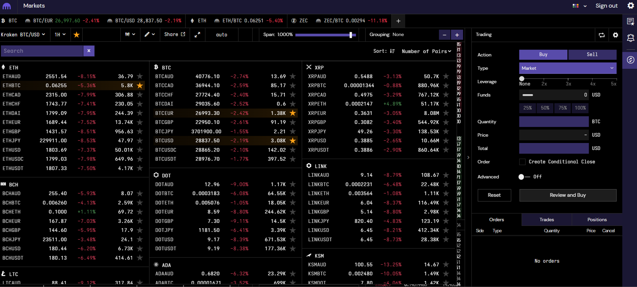Select the BTC/USD ticker tab
The width and height of the screenshot is (637, 287).
point(144,21)
